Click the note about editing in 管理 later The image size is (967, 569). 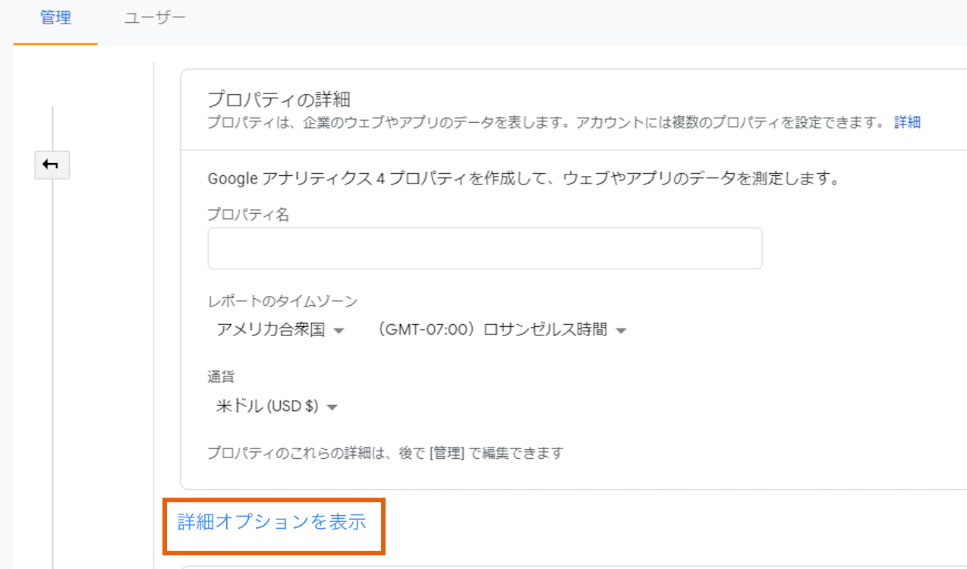tap(386, 454)
